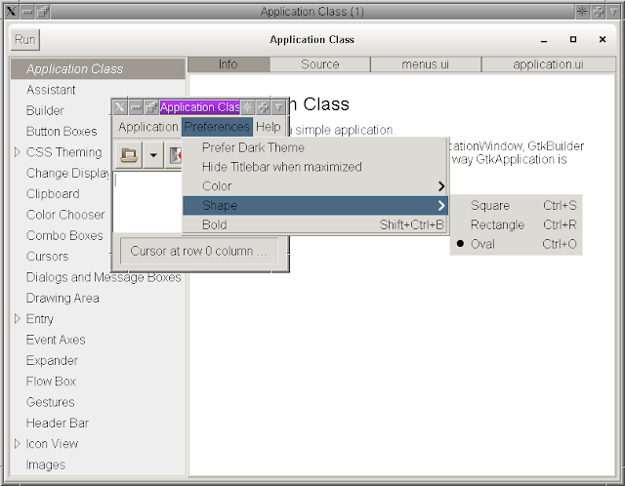The image size is (625, 486).
Task: Select the Rectangle shape option
Action: [x=517, y=224]
